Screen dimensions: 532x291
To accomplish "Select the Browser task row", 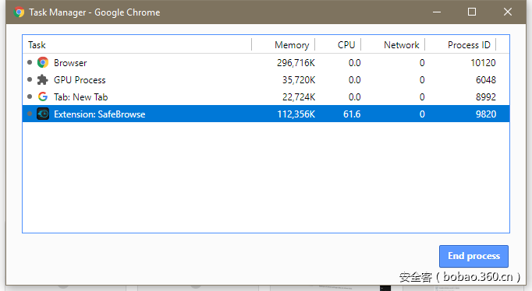I will [266, 62].
